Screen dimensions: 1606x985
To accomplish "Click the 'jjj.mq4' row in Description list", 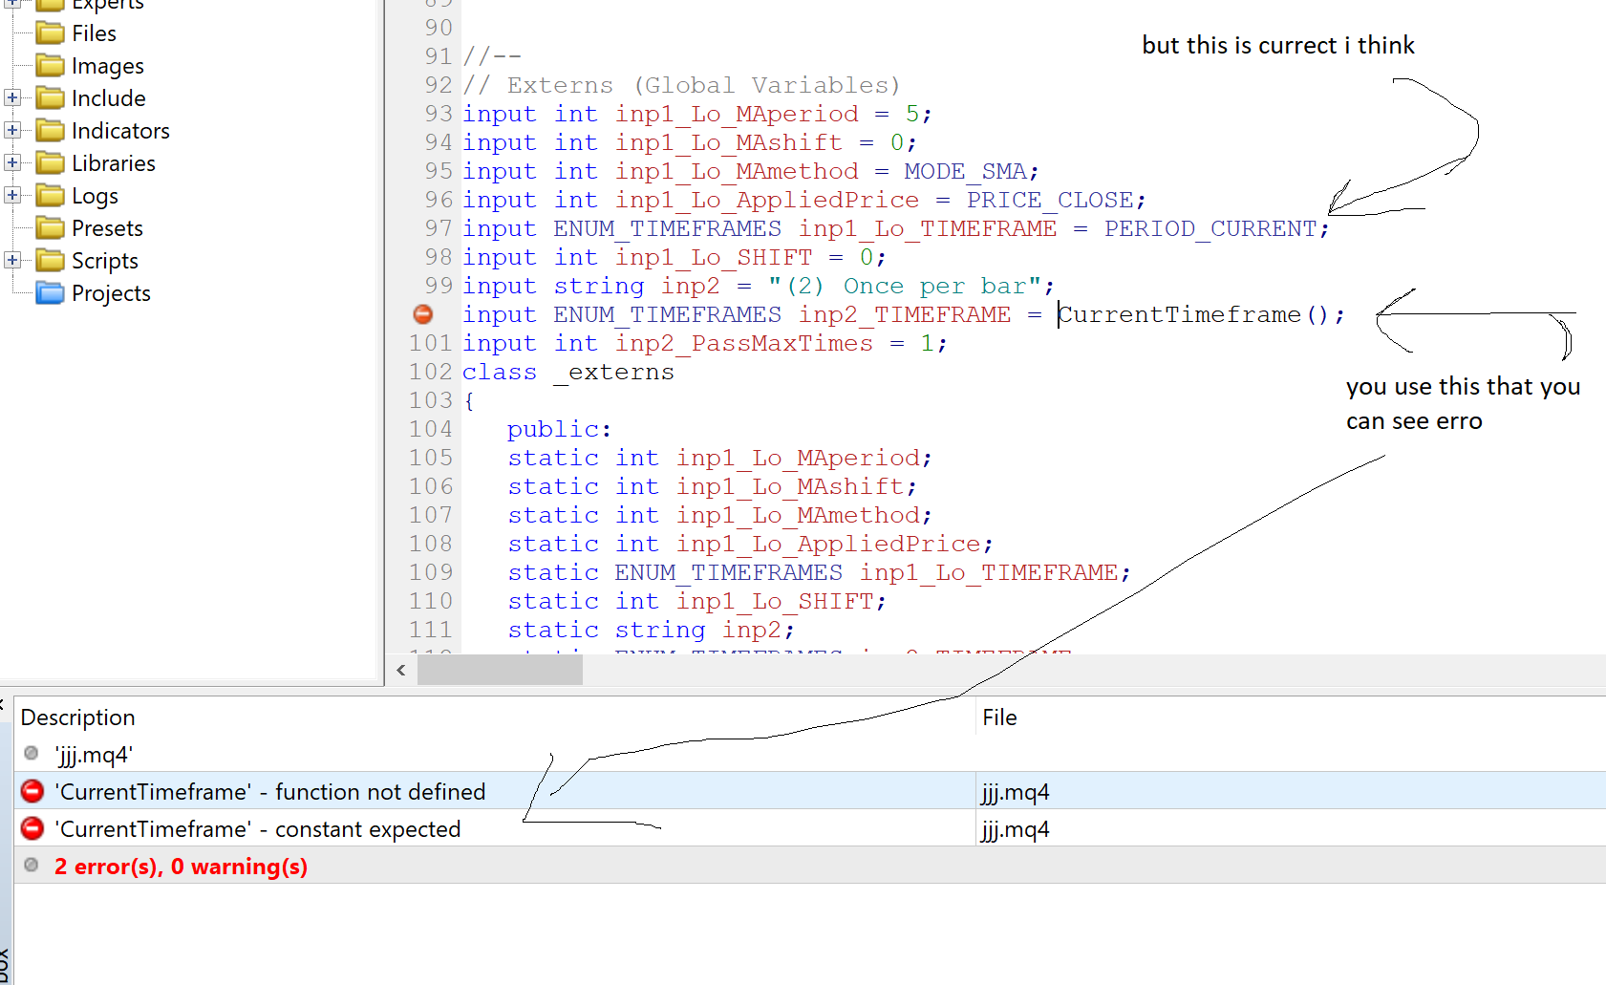I will click(x=810, y=754).
